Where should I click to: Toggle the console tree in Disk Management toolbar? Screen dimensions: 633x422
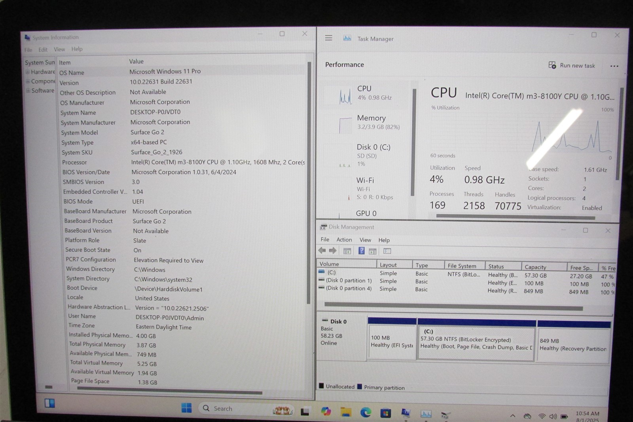pos(347,251)
